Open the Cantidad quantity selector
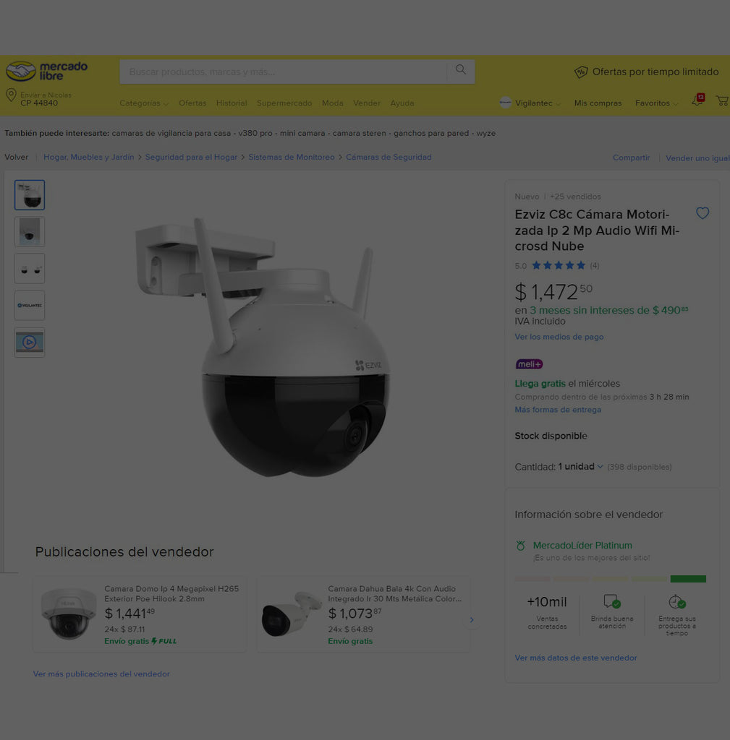The image size is (730, 740). tap(580, 467)
